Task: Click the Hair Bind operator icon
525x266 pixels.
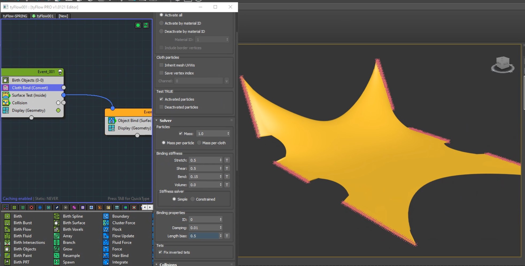Action: pos(106,256)
